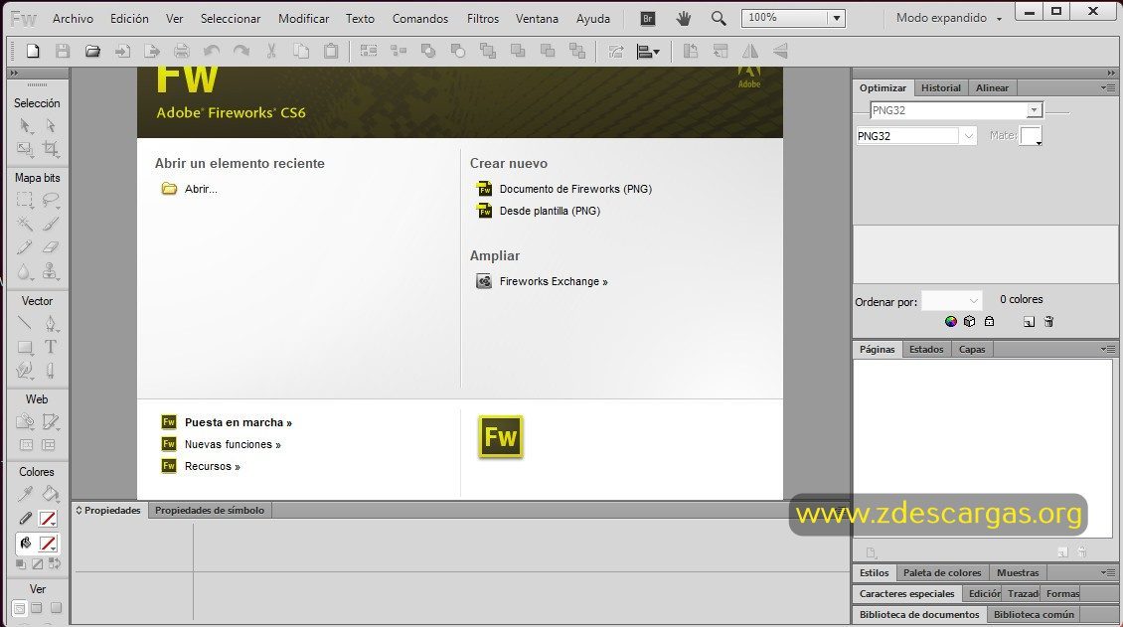The image size is (1123, 627).
Task: Select the Knife tool
Action: tap(50, 370)
